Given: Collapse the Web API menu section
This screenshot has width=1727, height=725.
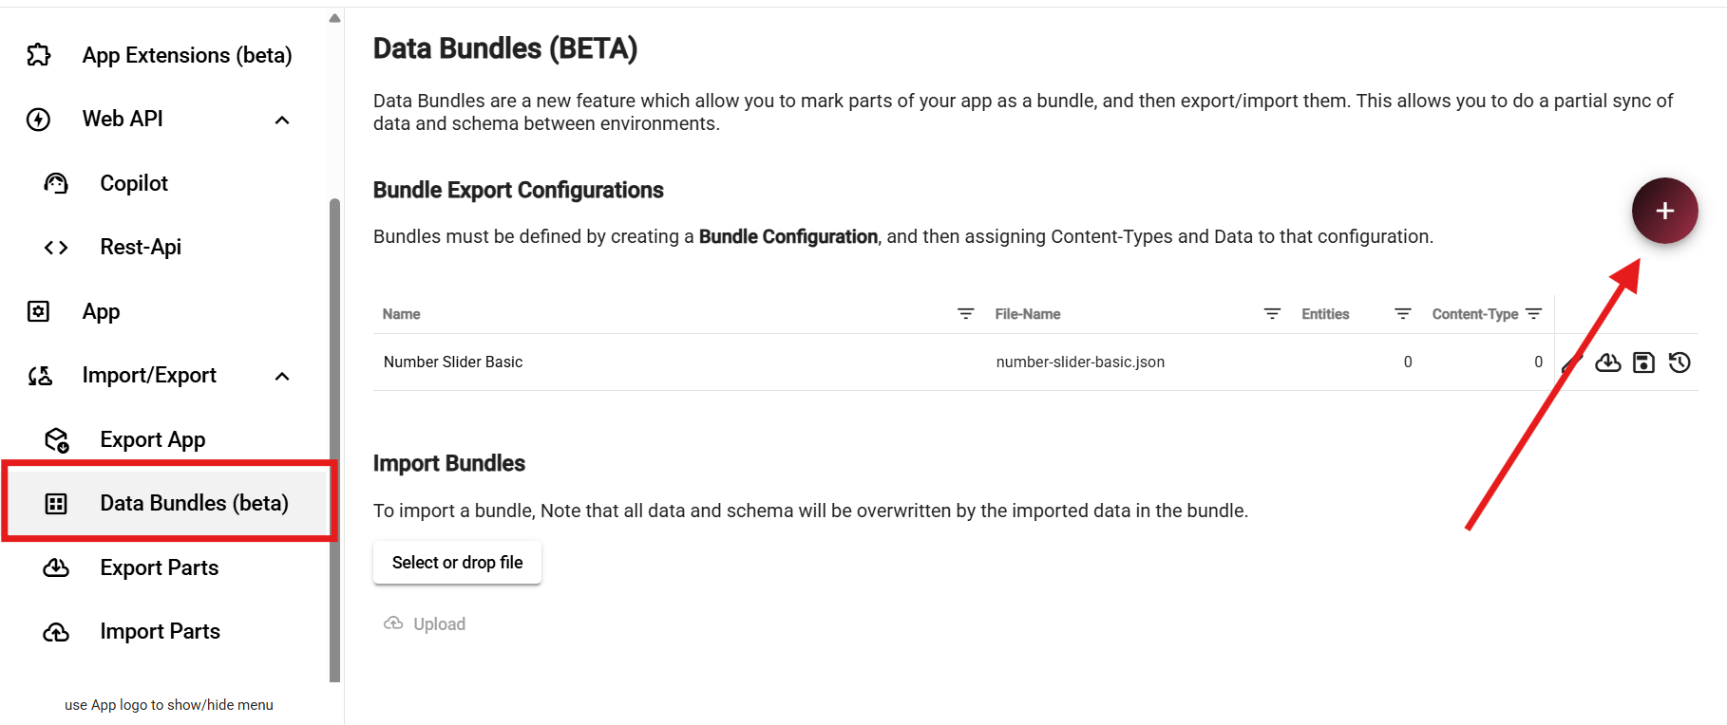Looking at the screenshot, I should coord(282,120).
